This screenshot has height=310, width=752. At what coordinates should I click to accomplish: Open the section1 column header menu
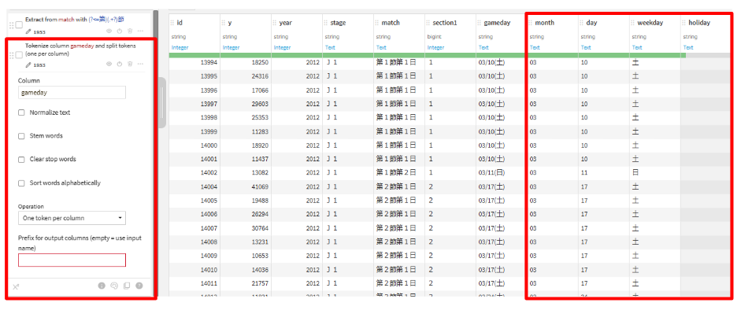pyautogui.click(x=445, y=23)
